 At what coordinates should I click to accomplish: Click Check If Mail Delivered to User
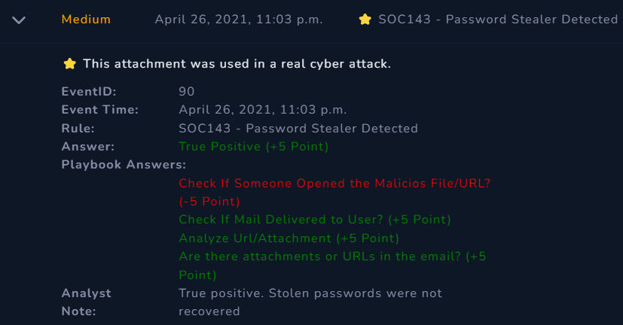point(314,220)
